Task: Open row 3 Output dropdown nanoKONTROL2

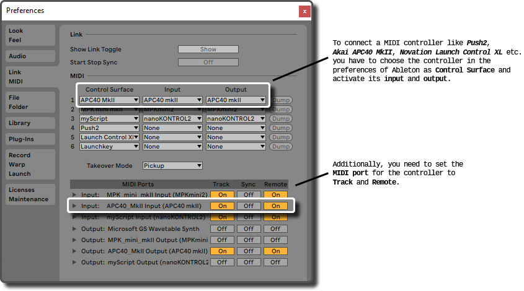Action: 236,118
